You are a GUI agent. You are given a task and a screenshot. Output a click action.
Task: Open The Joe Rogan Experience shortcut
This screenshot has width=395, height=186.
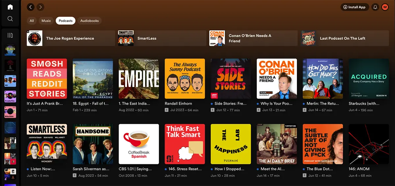(x=70, y=38)
